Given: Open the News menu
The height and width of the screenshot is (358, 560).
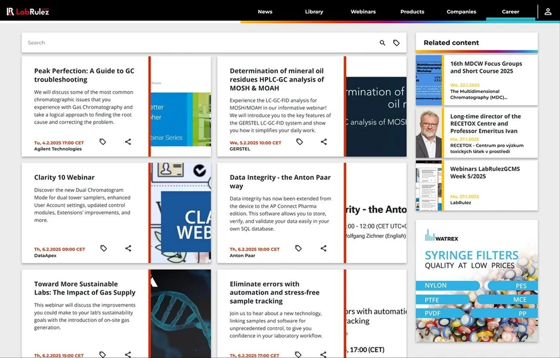Looking at the screenshot, I should pyautogui.click(x=265, y=12).
